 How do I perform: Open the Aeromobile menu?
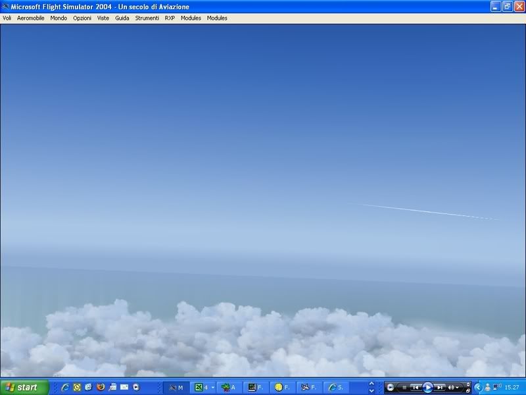pos(30,18)
